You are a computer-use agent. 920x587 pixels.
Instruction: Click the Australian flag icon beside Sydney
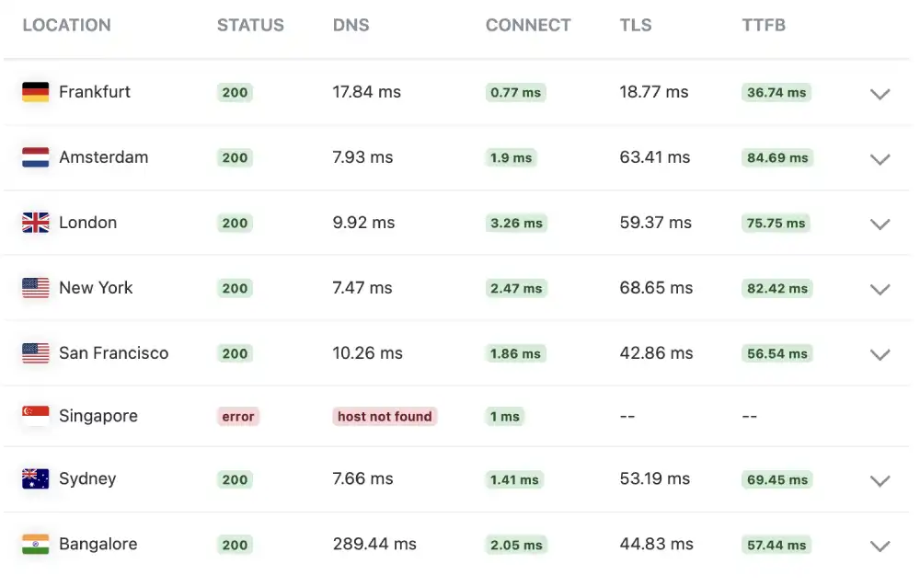(35, 478)
